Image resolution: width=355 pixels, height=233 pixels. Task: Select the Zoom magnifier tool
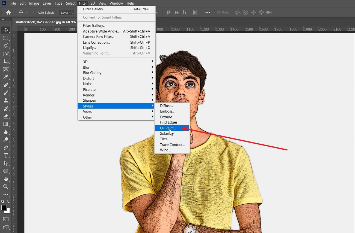coord(6,186)
